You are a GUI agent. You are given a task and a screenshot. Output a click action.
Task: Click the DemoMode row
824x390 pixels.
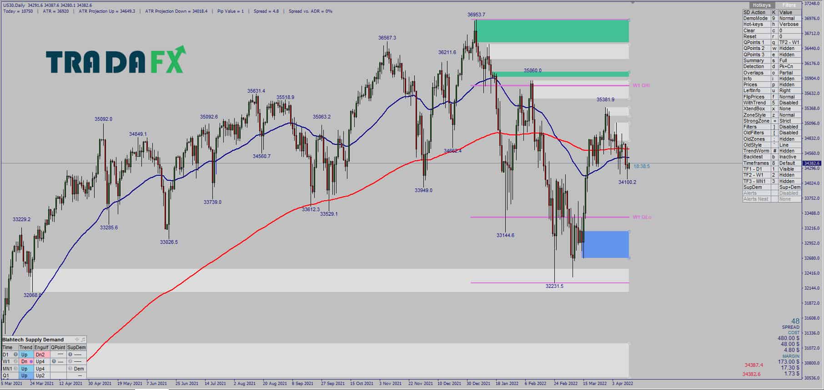point(772,18)
